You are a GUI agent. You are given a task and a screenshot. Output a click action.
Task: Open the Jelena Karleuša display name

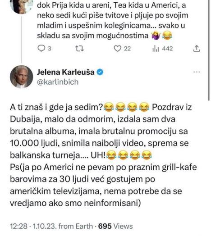[x=66, y=72]
